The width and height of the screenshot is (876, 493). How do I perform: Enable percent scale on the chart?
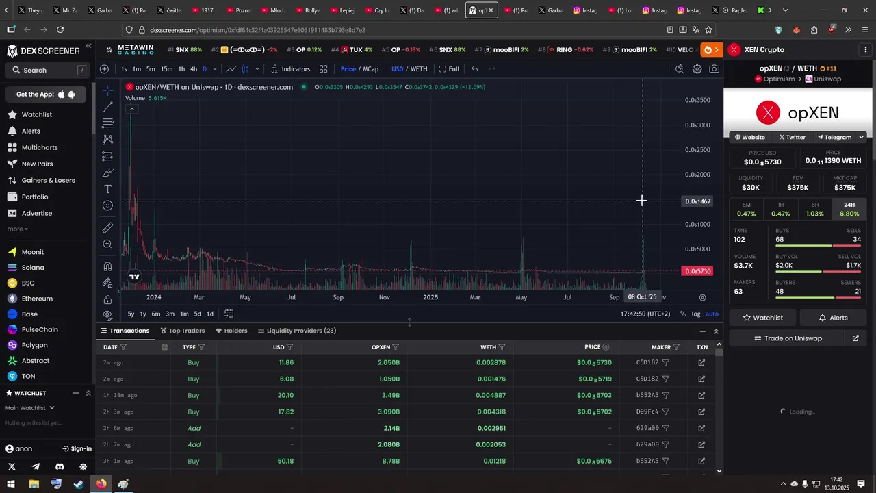point(683,314)
